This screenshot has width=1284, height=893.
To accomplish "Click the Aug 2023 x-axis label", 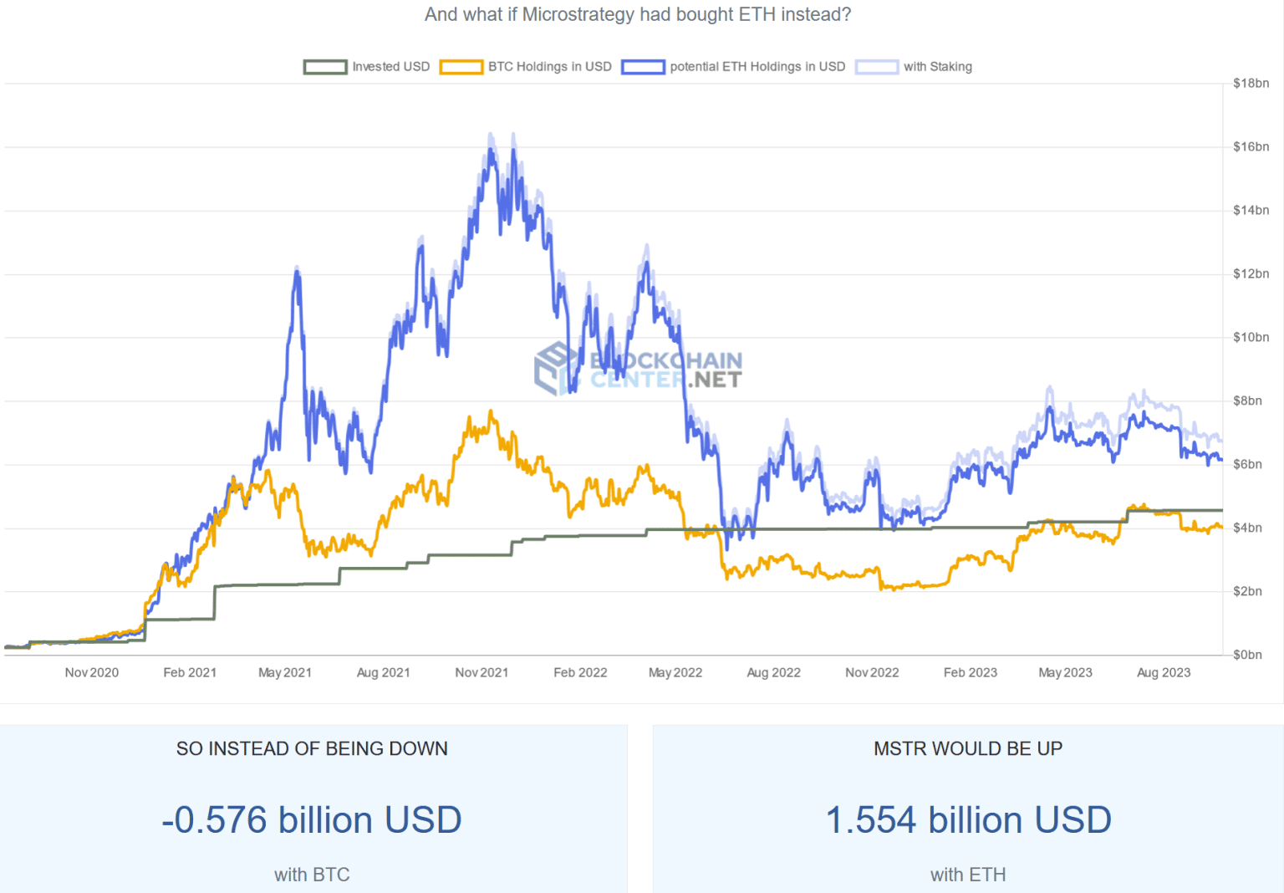I will (1164, 673).
